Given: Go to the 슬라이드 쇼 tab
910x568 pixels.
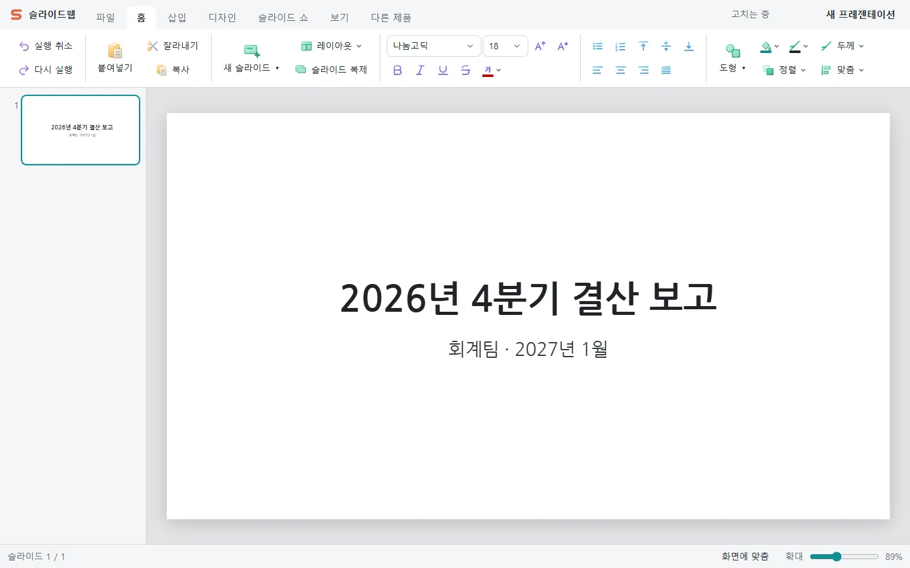Looking at the screenshot, I should coord(283,18).
